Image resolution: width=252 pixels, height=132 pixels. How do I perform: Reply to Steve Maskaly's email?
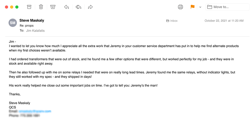coord(67,7)
